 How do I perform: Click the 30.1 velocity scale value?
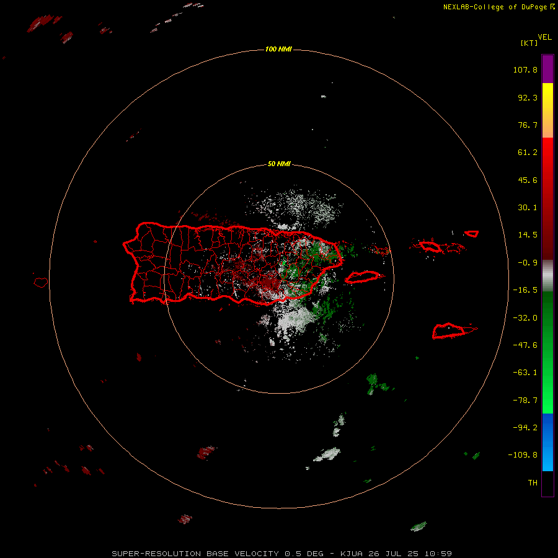528,208
